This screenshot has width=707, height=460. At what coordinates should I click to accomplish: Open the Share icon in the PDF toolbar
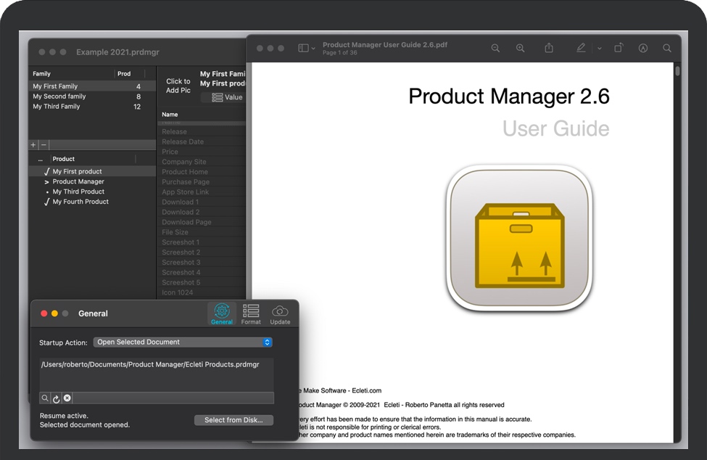[549, 48]
